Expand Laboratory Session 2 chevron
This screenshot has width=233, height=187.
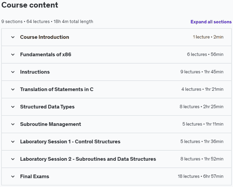[x=13, y=159]
